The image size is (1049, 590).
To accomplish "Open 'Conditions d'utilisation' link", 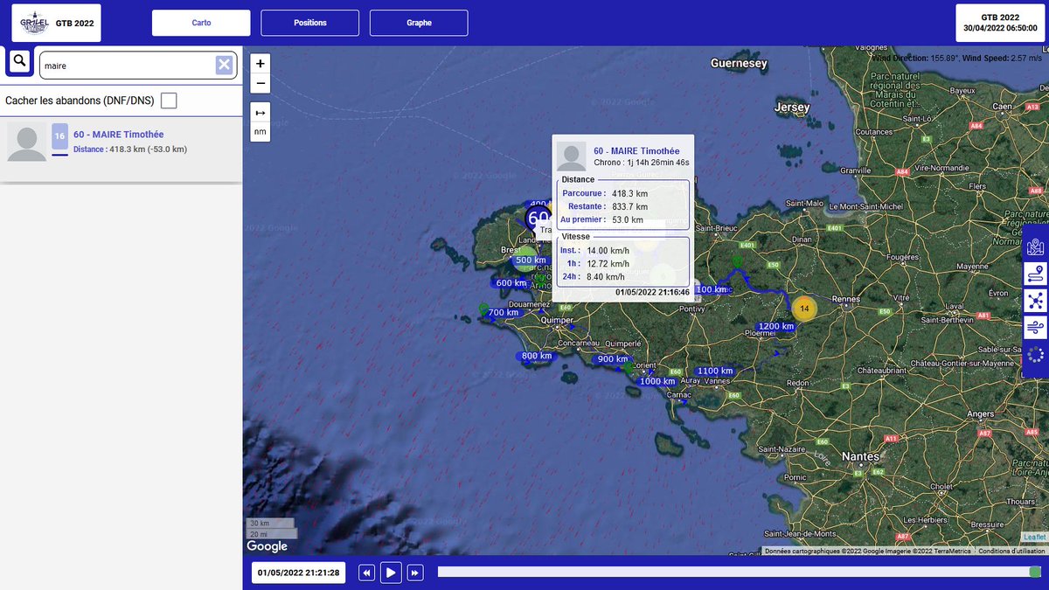I will [x=1011, y=551].
